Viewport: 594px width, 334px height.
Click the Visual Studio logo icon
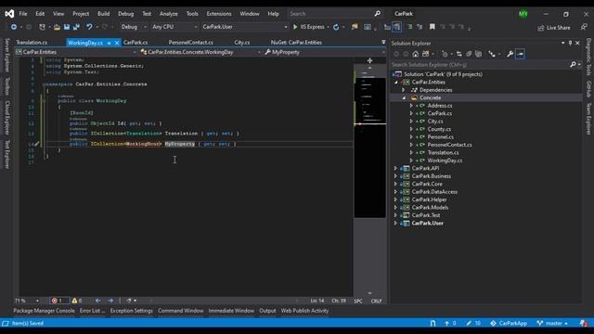click(9, 14)
